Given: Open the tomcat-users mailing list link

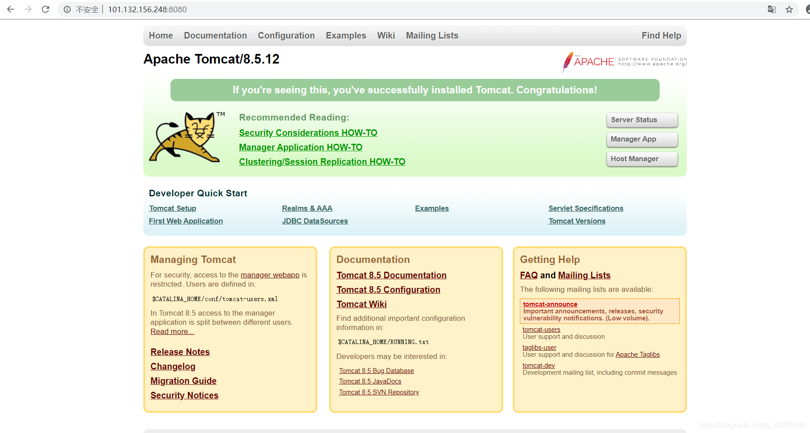Looking at the screenshot, I should (x=541, y=330).
